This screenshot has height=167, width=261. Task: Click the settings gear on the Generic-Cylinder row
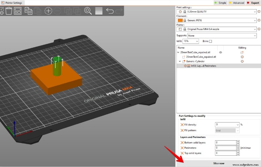point(242,61)
